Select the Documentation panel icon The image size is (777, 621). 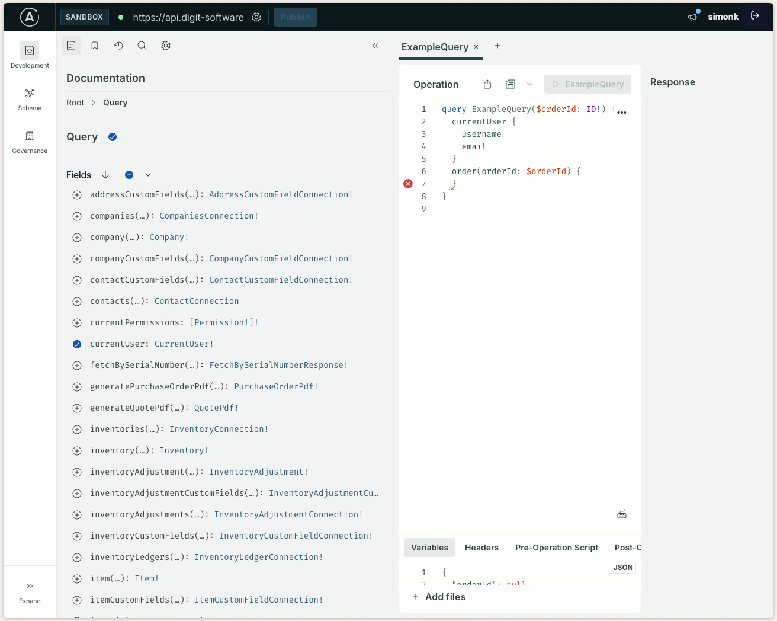pos(71,46)
